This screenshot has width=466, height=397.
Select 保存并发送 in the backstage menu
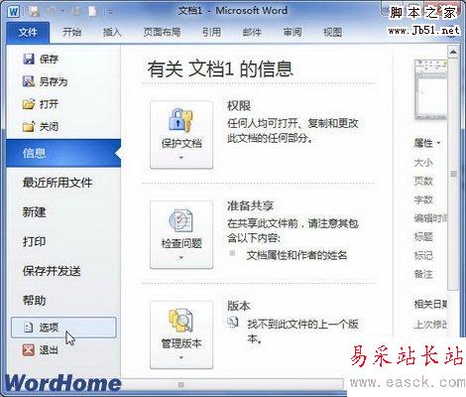(52, 271)
